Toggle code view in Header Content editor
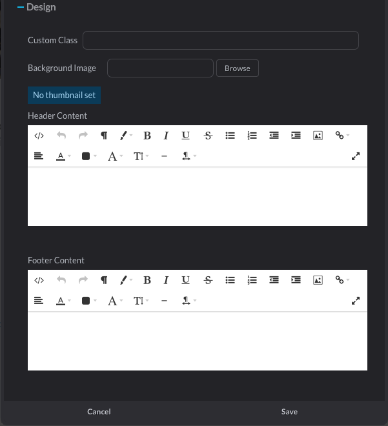This screenshot has height=426, width=388. [x=39, y=136]
